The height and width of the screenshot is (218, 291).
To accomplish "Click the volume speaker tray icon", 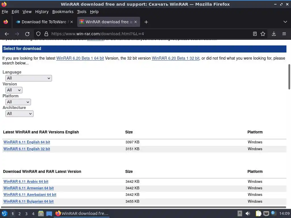I will pyautogui.click(x=248, y=213).
